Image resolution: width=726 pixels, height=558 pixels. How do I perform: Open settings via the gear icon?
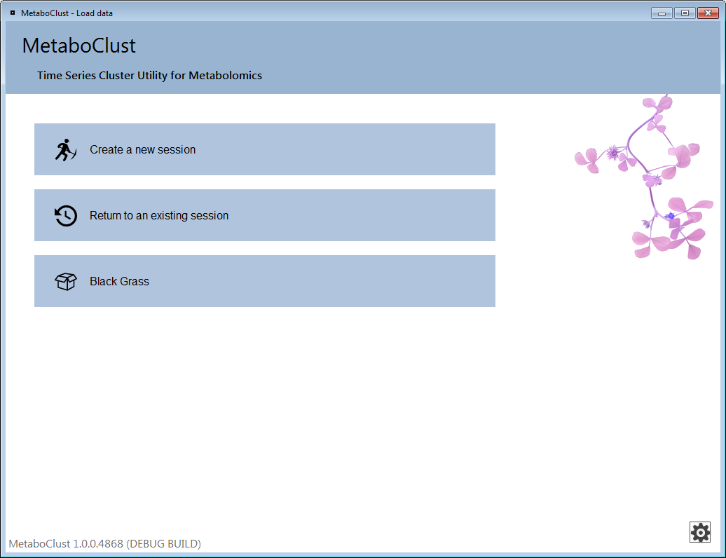point(700,532)
